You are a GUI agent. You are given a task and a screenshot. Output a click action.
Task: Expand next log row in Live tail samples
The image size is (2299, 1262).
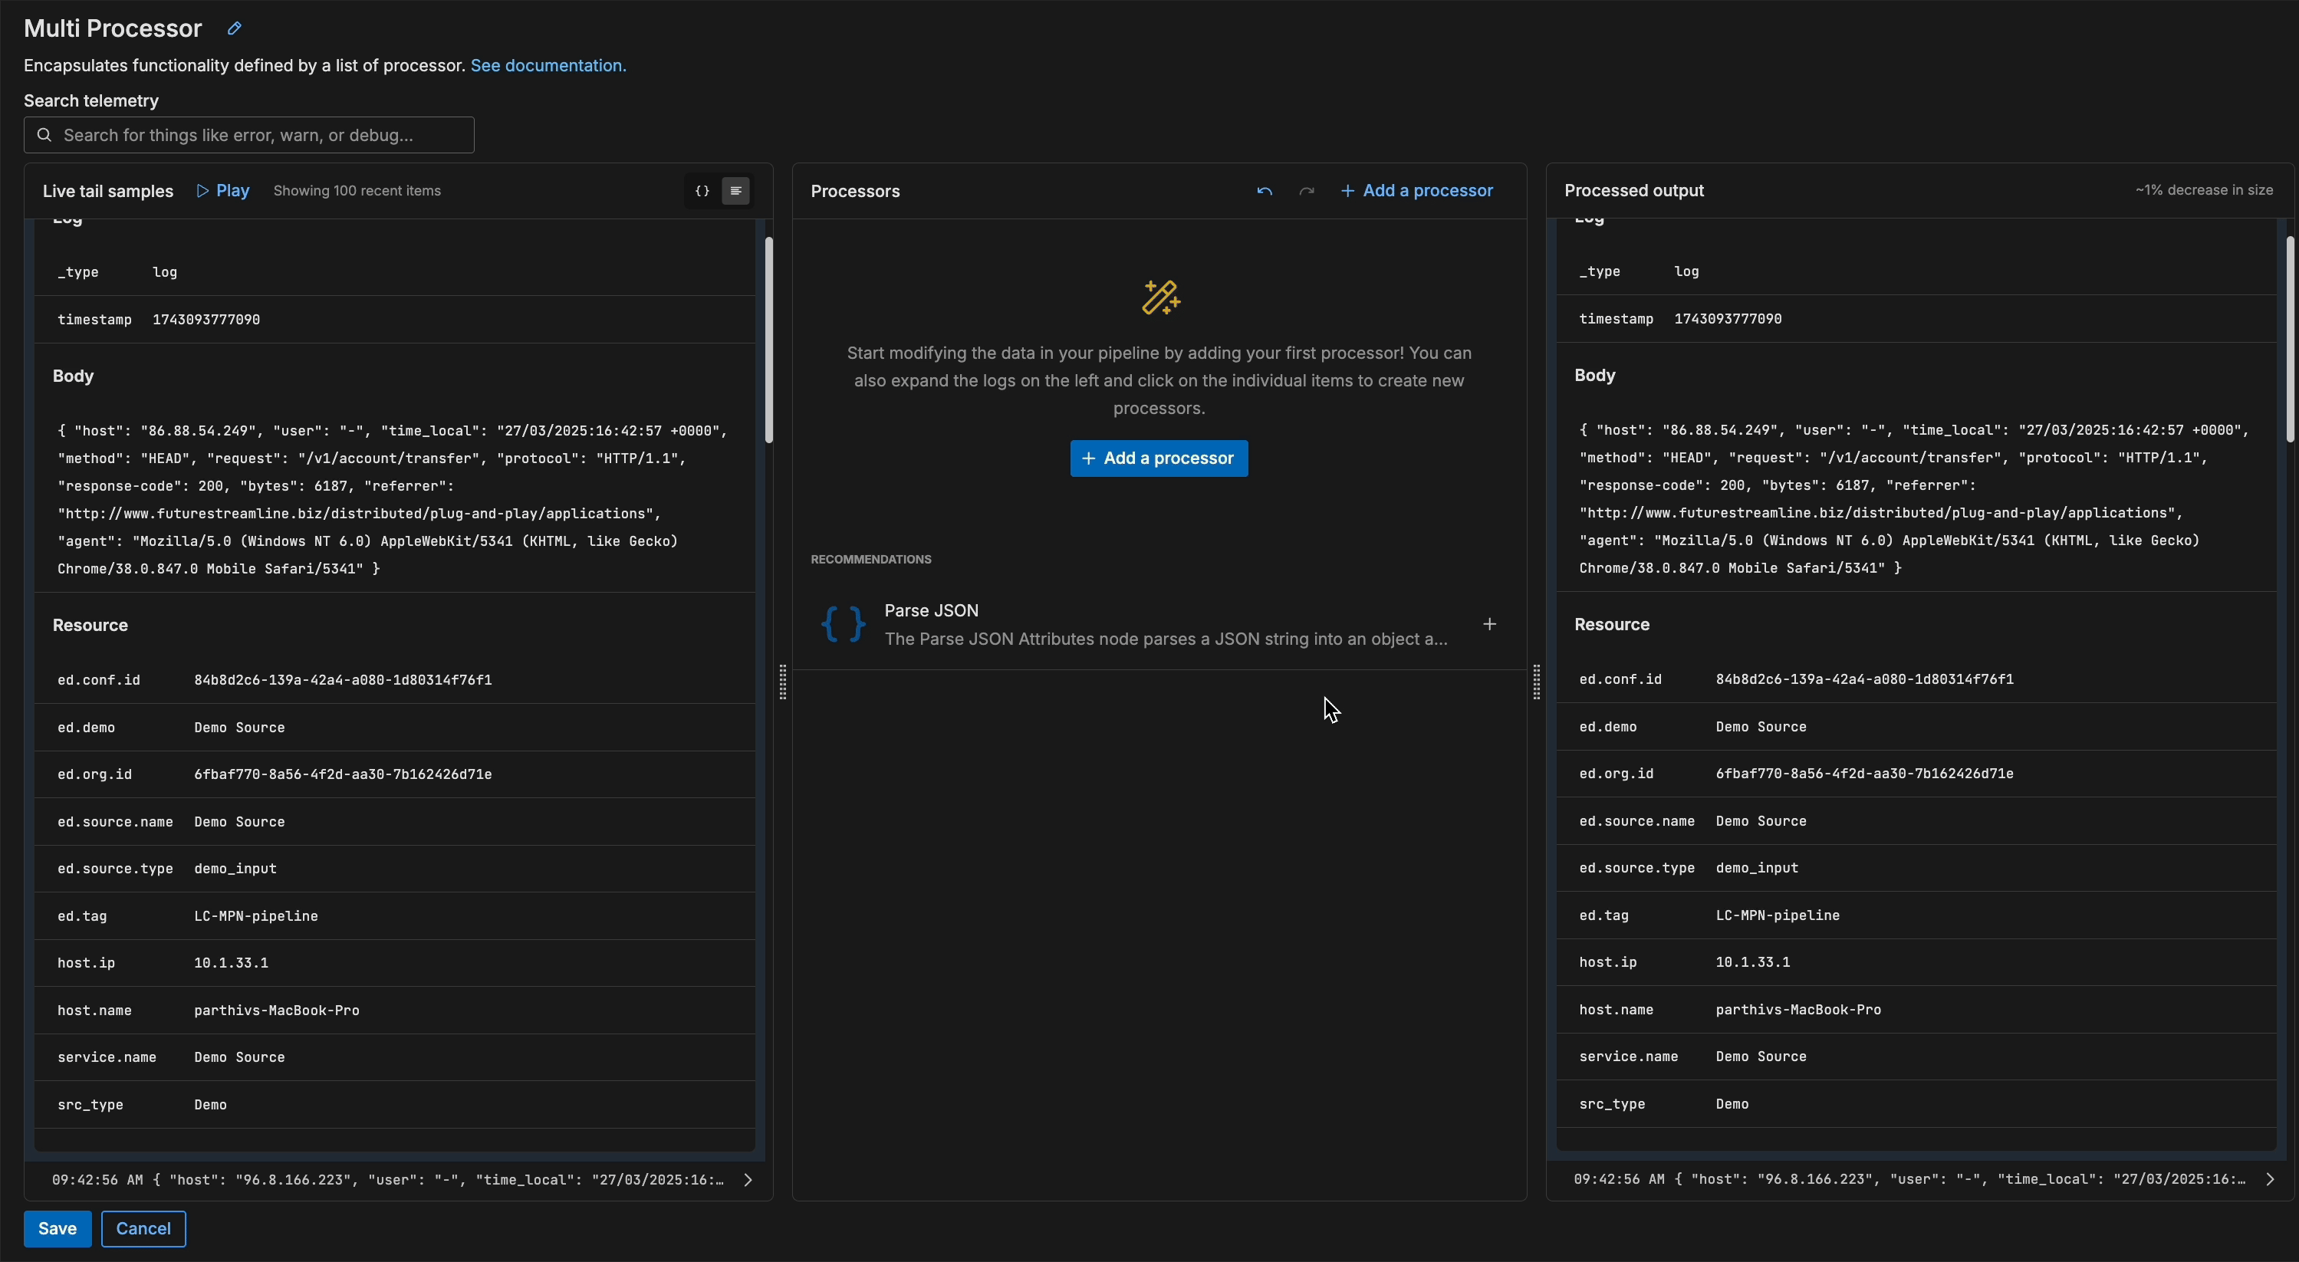(748, 1180)
